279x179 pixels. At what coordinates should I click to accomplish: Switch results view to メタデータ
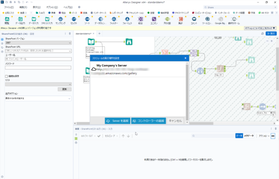click(249, 136)
